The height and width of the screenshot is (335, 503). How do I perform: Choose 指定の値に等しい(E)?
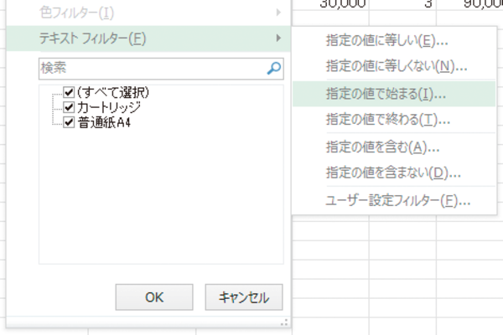click(x=394, y=41)
